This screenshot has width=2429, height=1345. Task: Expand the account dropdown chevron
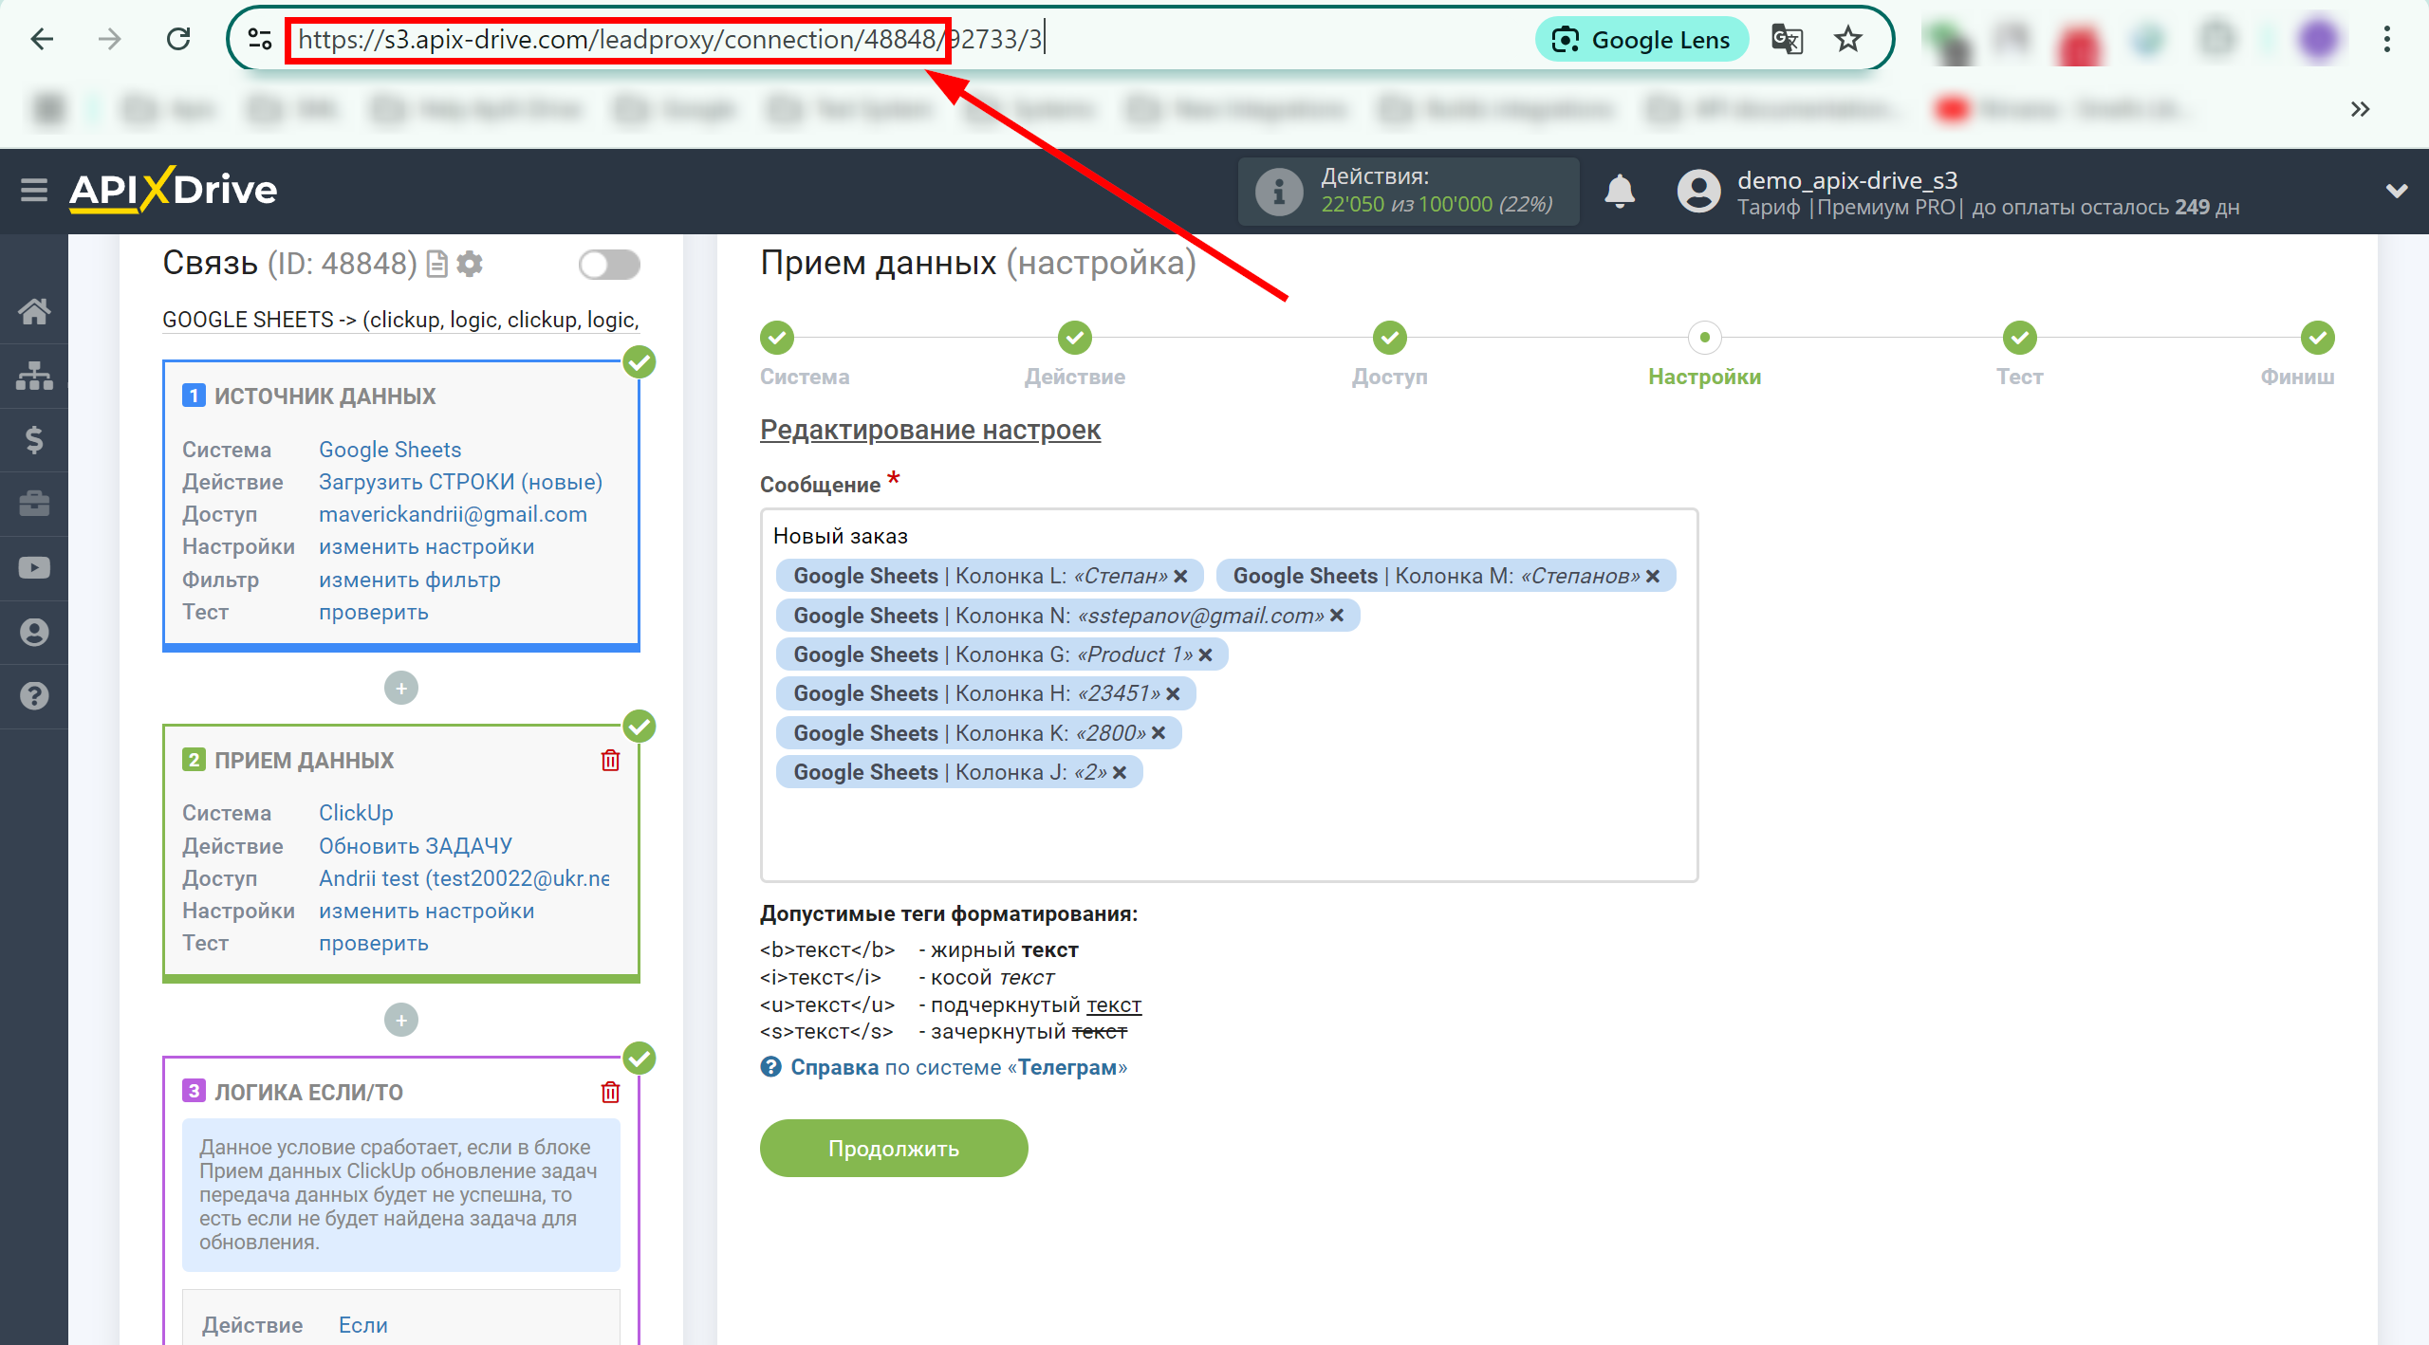click(2397, 192)
